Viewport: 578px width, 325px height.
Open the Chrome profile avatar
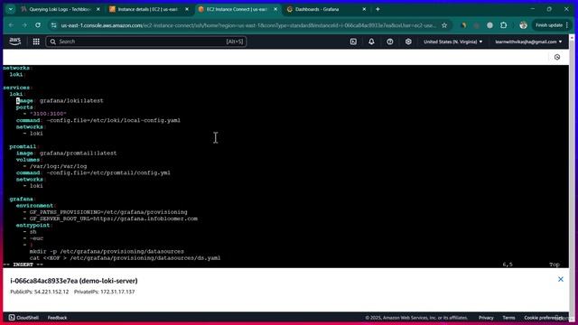pyautogui.click(x=523, y=25)
